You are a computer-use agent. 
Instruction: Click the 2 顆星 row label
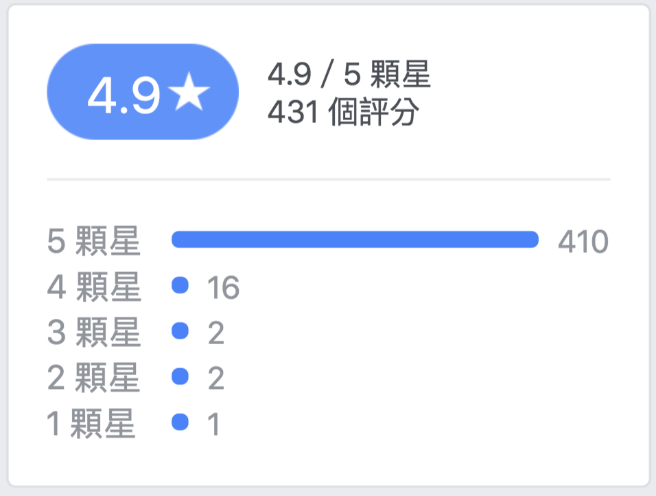click(x=93, y=378)
